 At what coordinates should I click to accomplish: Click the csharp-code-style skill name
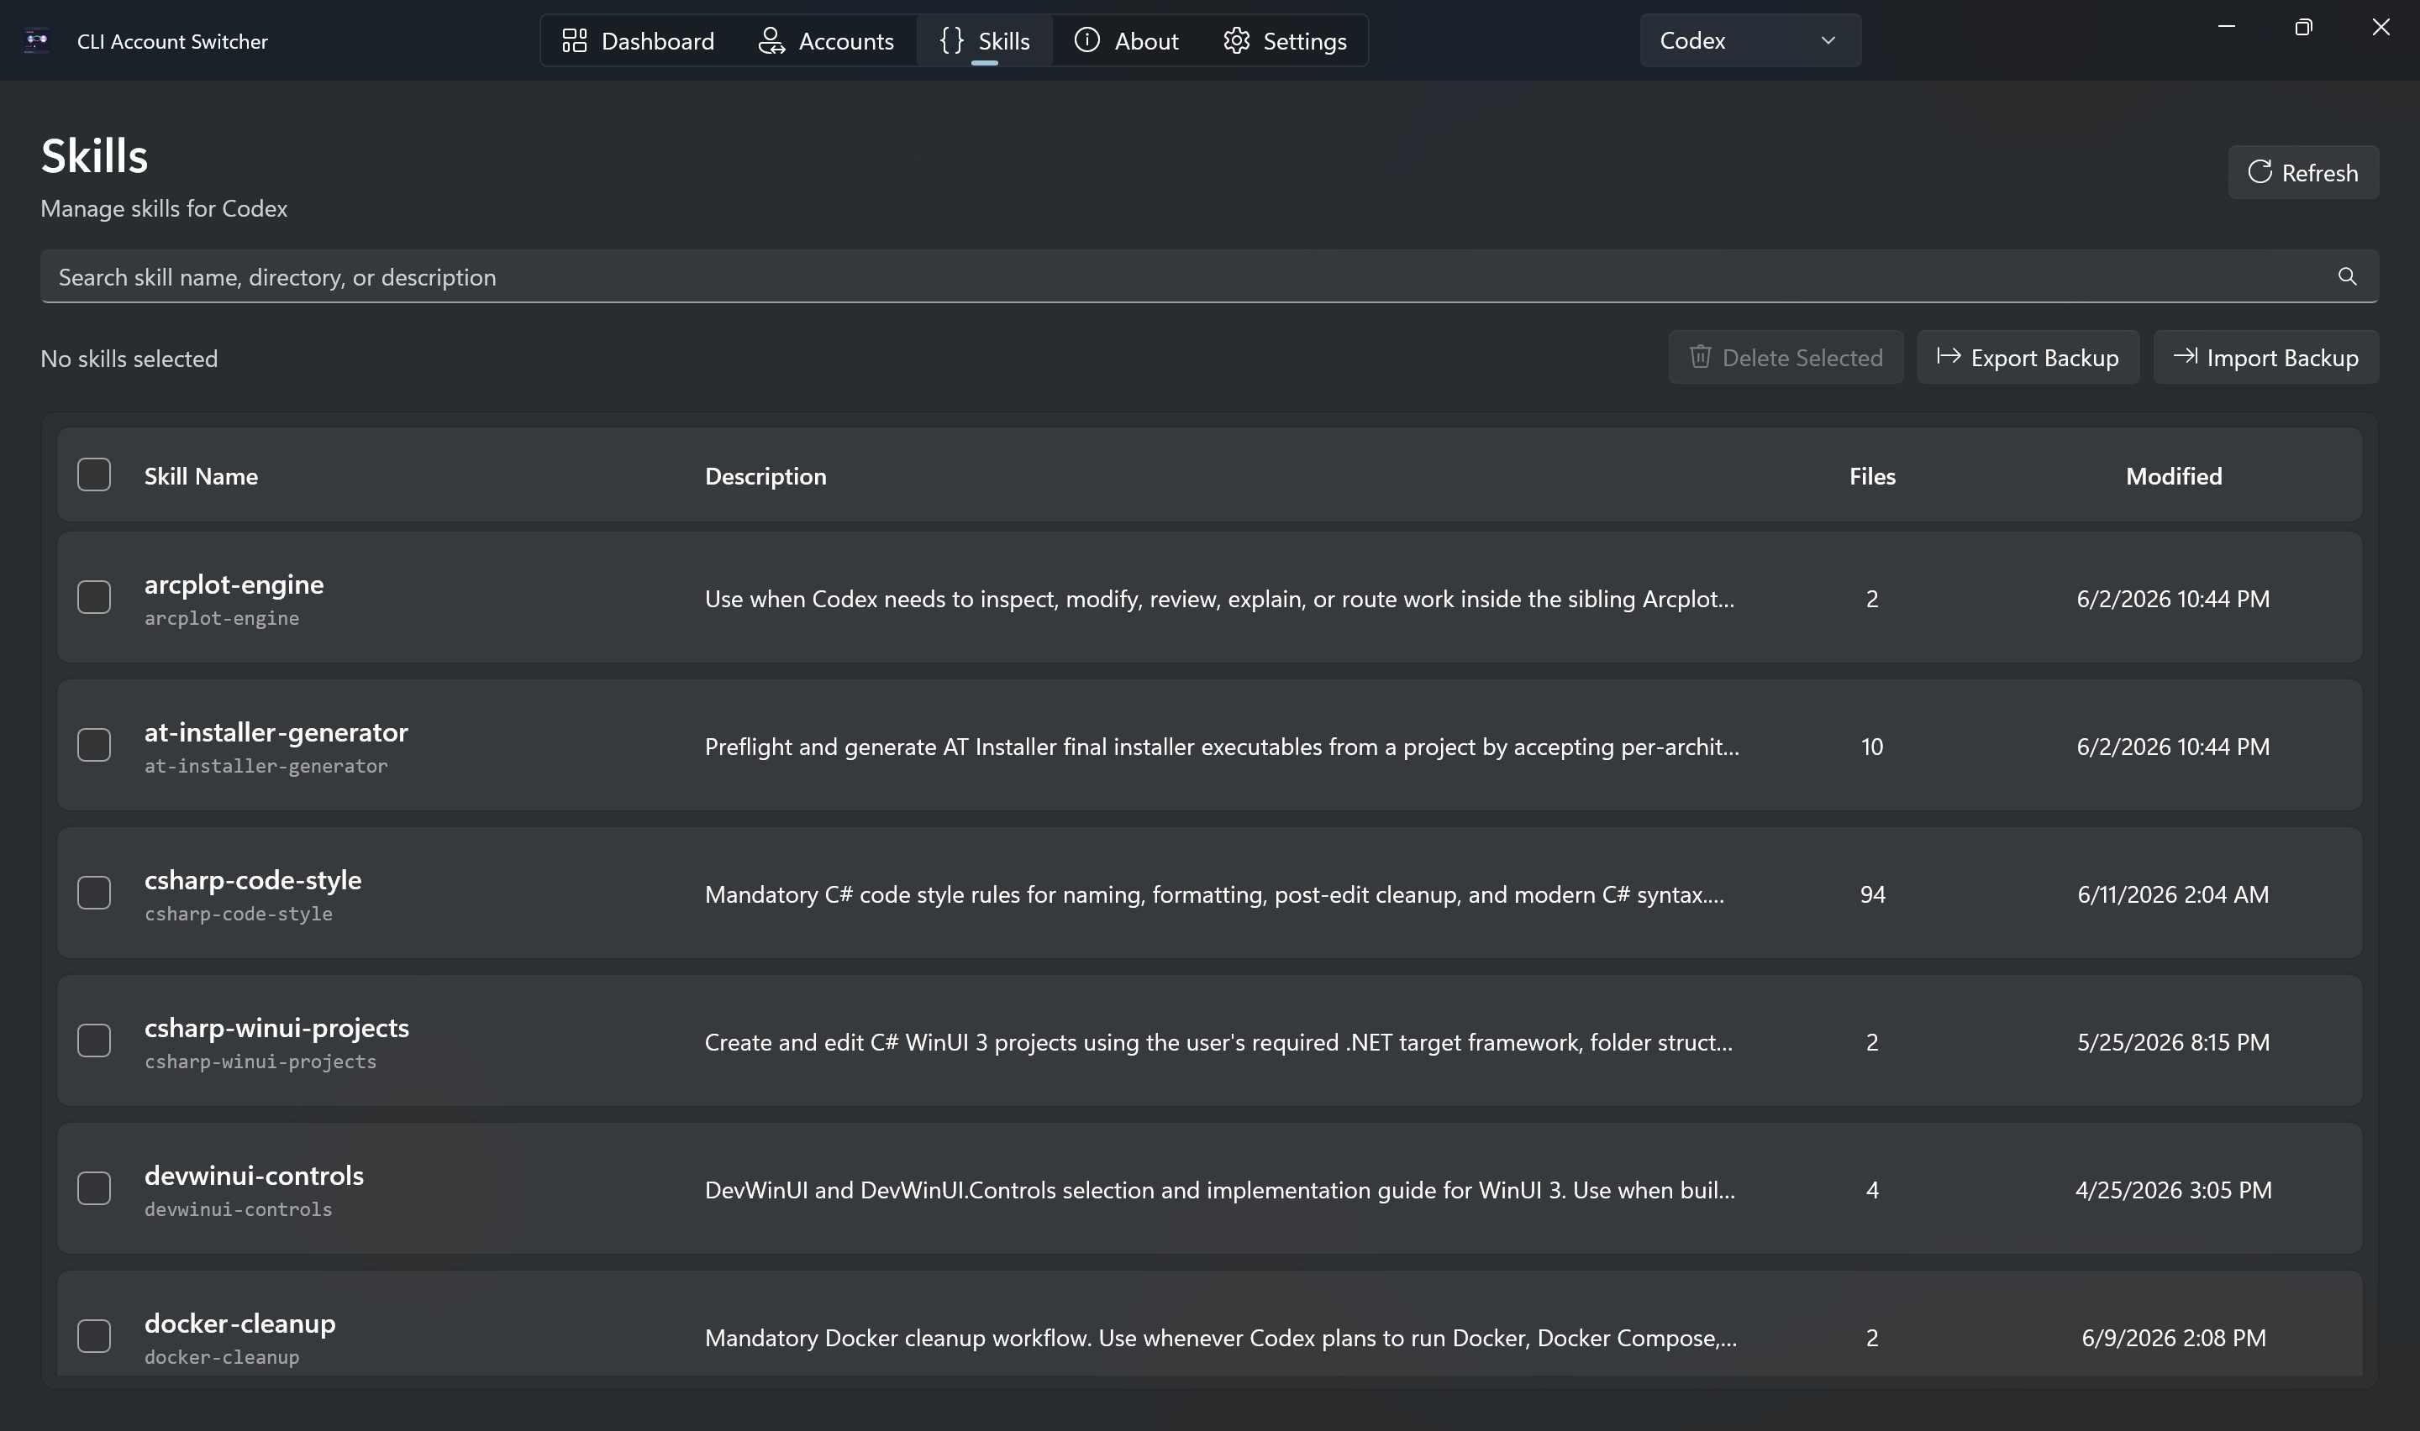tap(253, 879)
